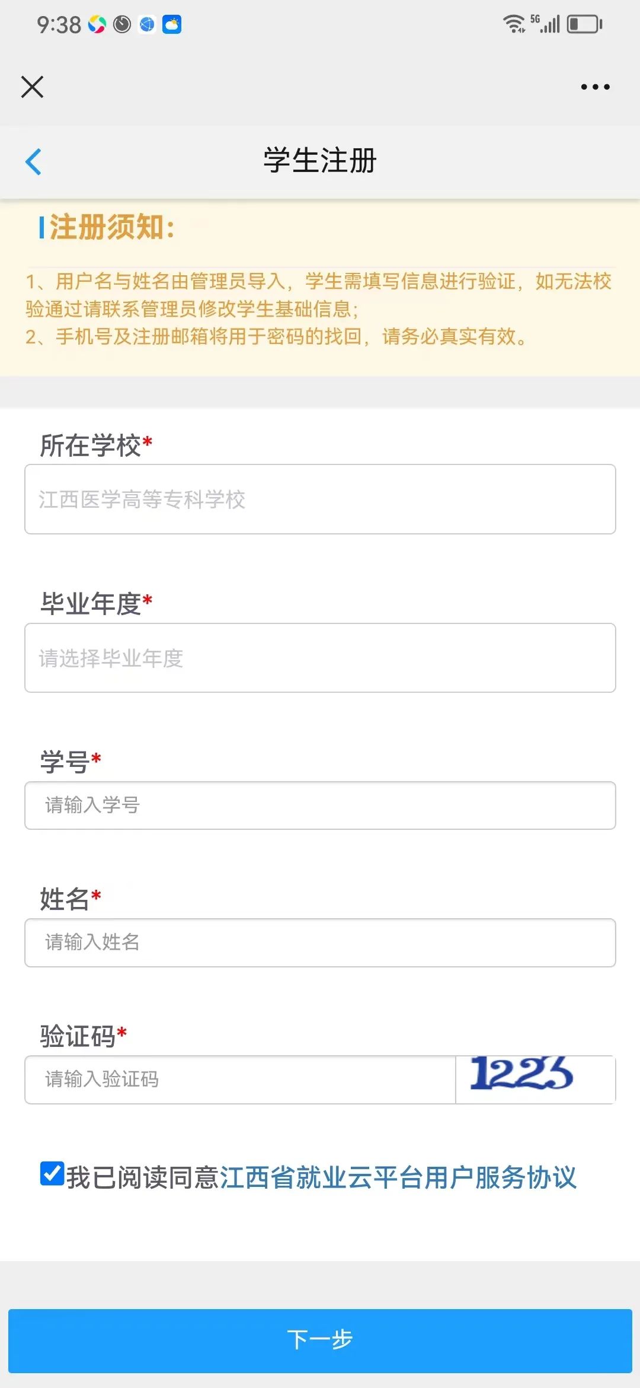Screen dimensions: 640x1388
Task: Tap the 5G signal strength icon
Action: tap(546, 24)
